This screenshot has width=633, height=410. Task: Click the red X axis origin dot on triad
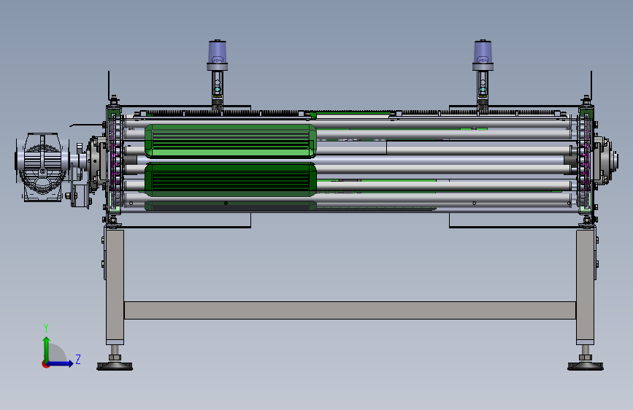click(45, 364)
